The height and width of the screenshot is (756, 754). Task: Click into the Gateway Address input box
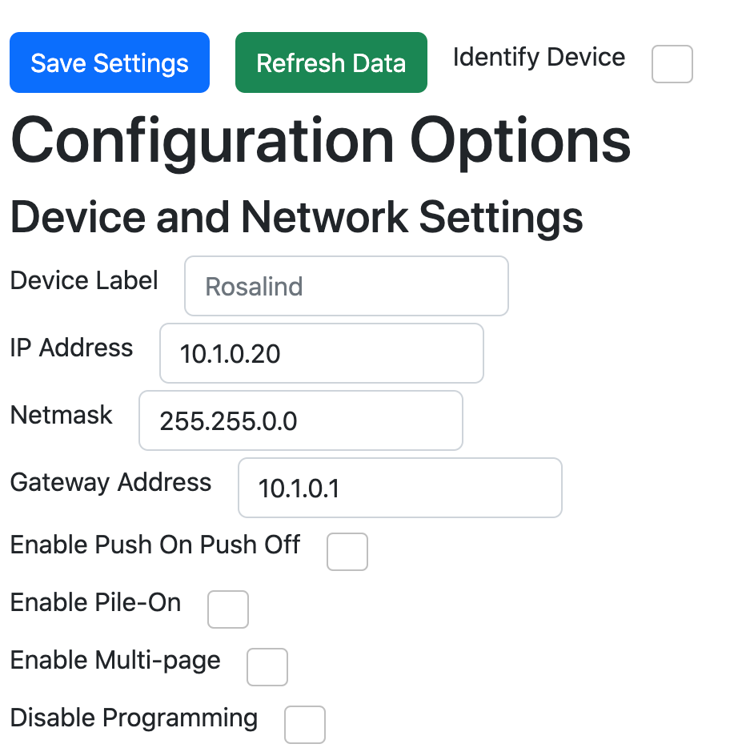pyautogui.click(x=399, y=488)
